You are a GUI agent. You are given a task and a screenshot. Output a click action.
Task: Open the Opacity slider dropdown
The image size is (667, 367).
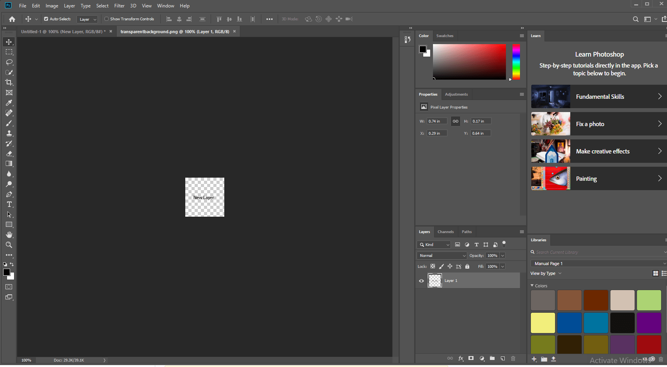coord(503,256)
